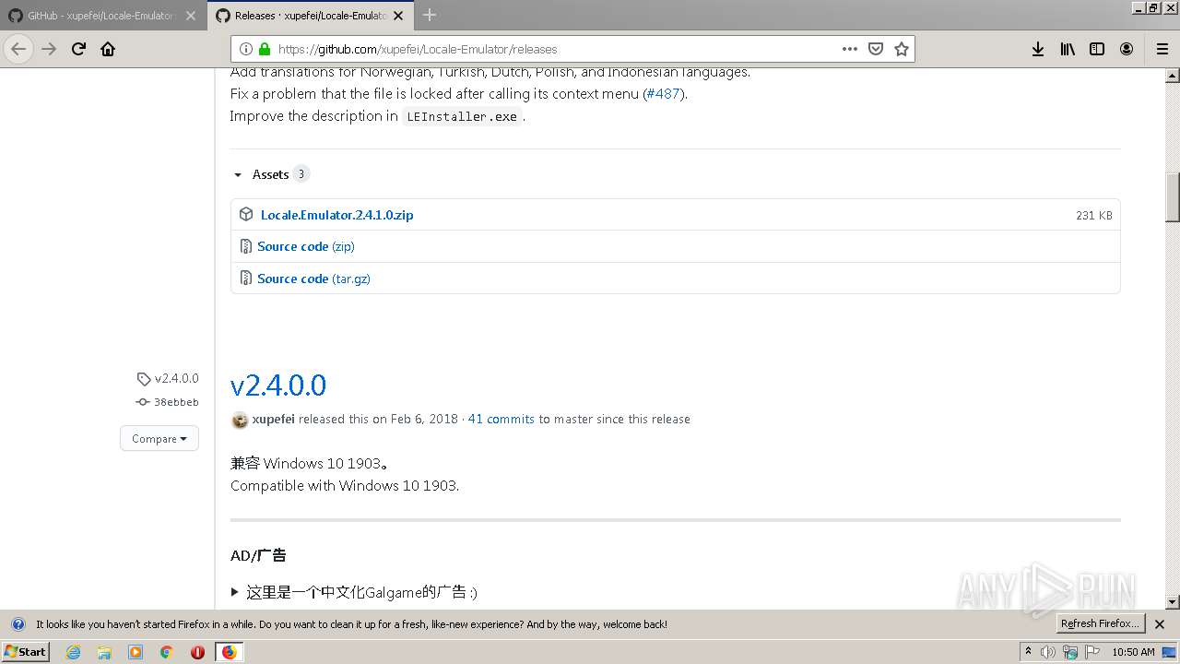
Task: Launch Internet Explorer from the taskbar
Action: (x=74, y=652)
